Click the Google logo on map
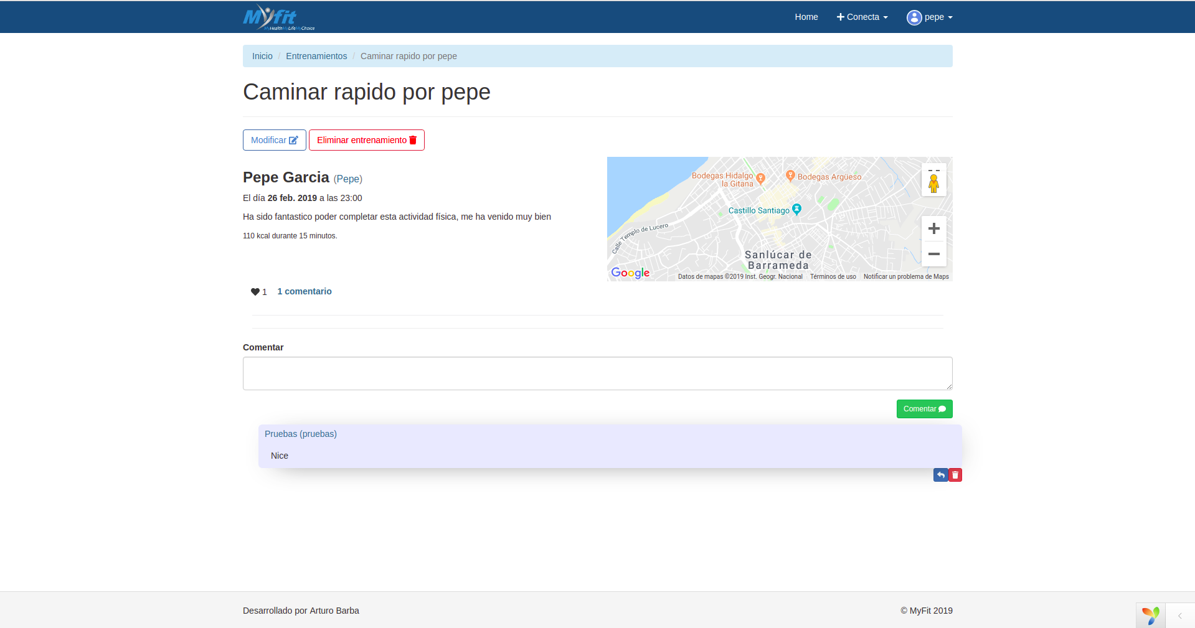Viewport: 1195px width, 628px height. tap(630, 273)
